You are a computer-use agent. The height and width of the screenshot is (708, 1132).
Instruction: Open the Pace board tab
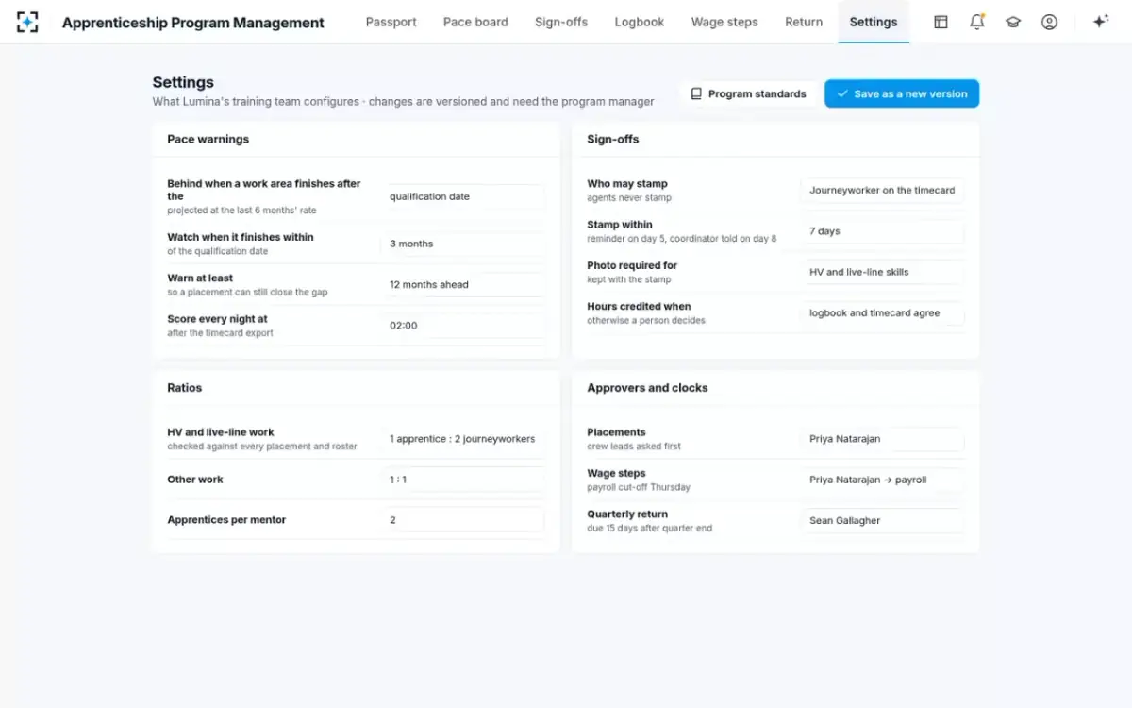[475, 22]
